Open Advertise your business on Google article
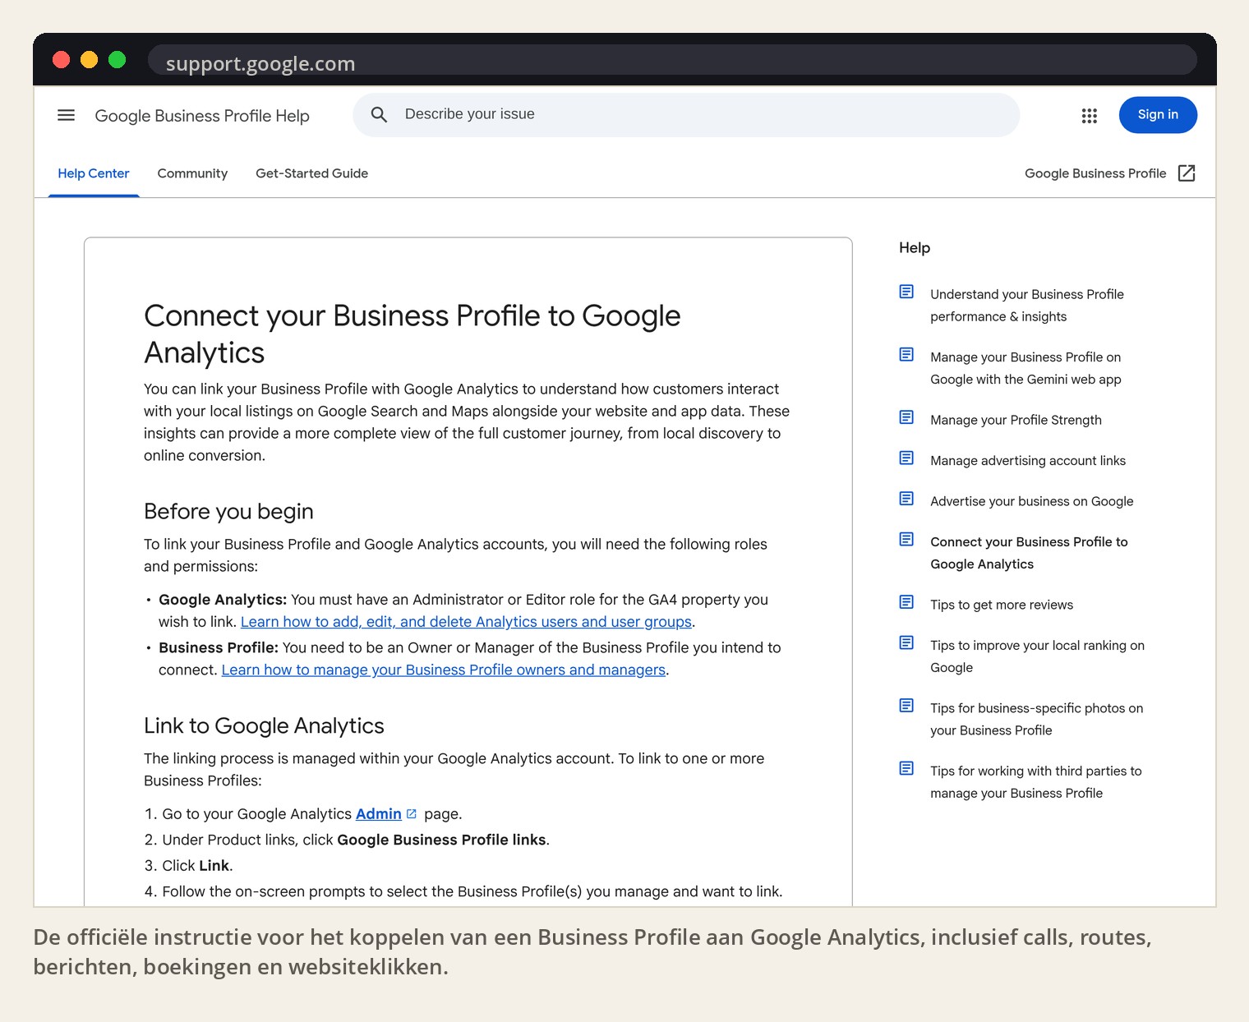1249x1022 pixels. tap(1031, 501)
